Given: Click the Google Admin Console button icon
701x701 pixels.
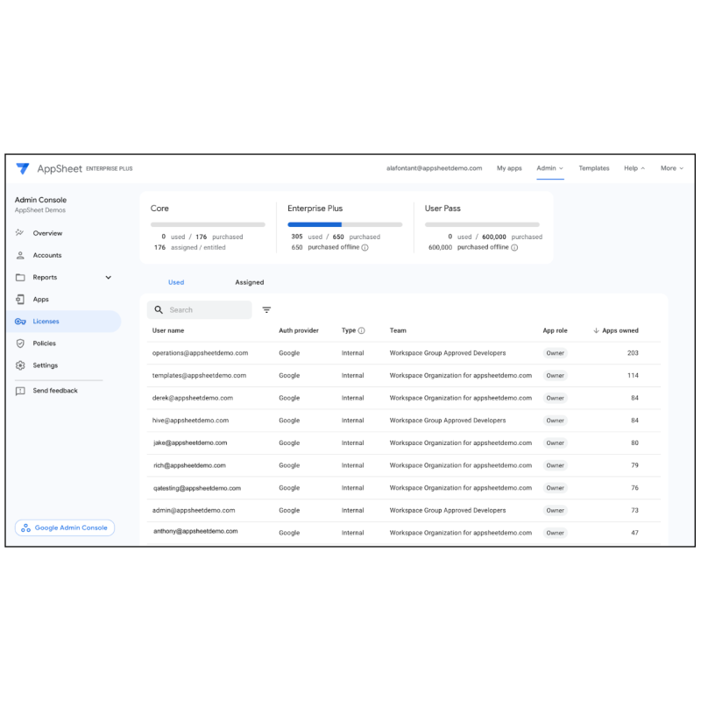Looking at the screenshot, I should coord(26,528).
